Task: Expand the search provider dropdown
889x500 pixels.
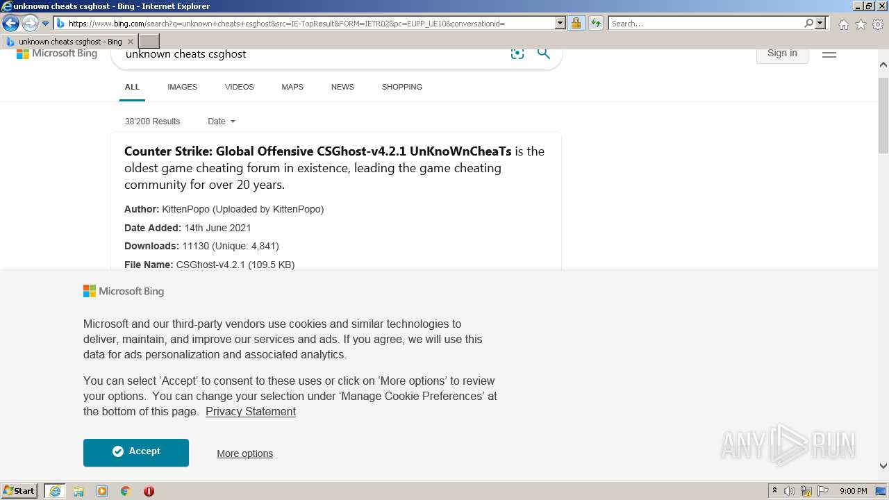Action: click(820, 24)
